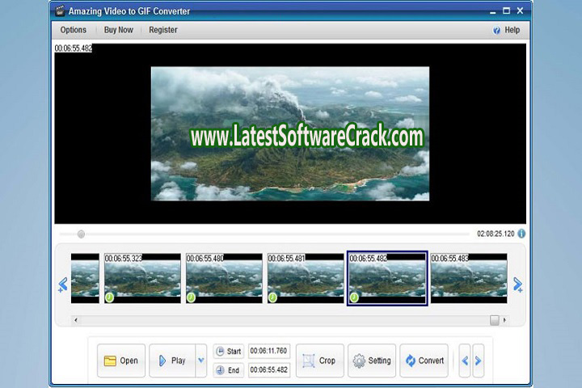Open the Register menu item
Viewport: 582px width, 388px height.
point(162,30)
